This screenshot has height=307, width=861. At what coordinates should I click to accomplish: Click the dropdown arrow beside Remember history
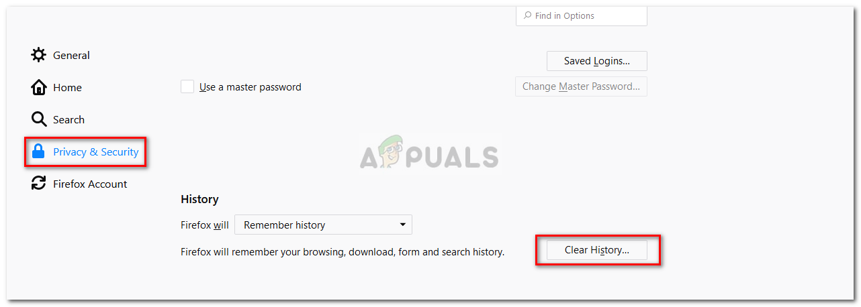point(402,225)
